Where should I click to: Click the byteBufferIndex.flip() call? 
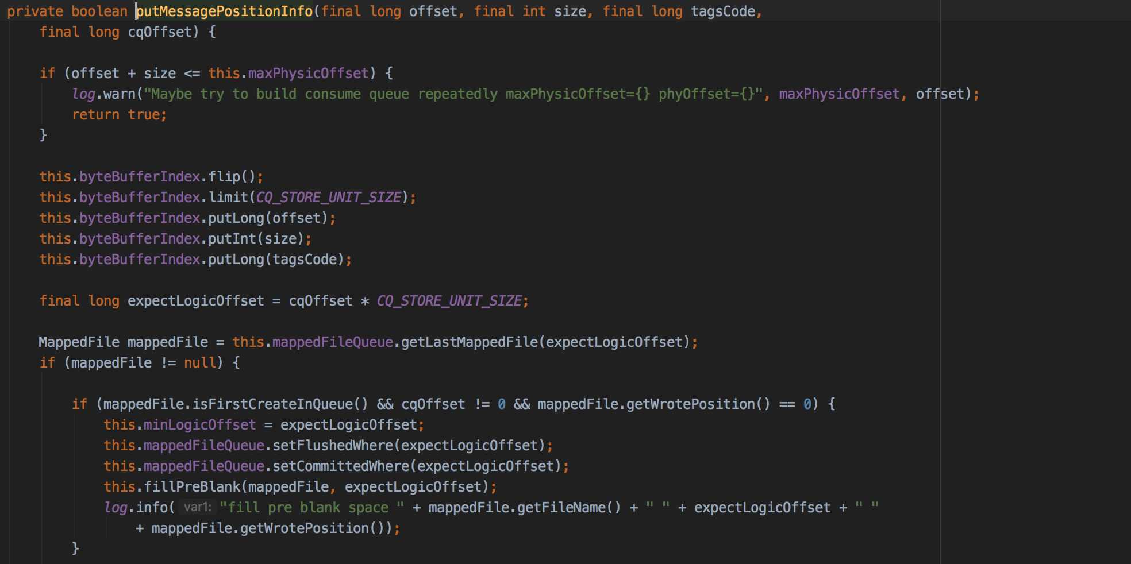pos(151,176)
